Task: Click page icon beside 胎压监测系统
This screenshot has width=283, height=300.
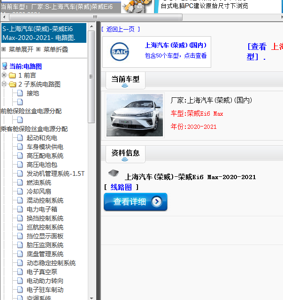Action: [x=20, y=245]
